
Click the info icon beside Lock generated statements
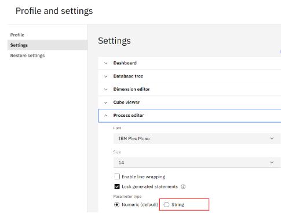point(183,186)
